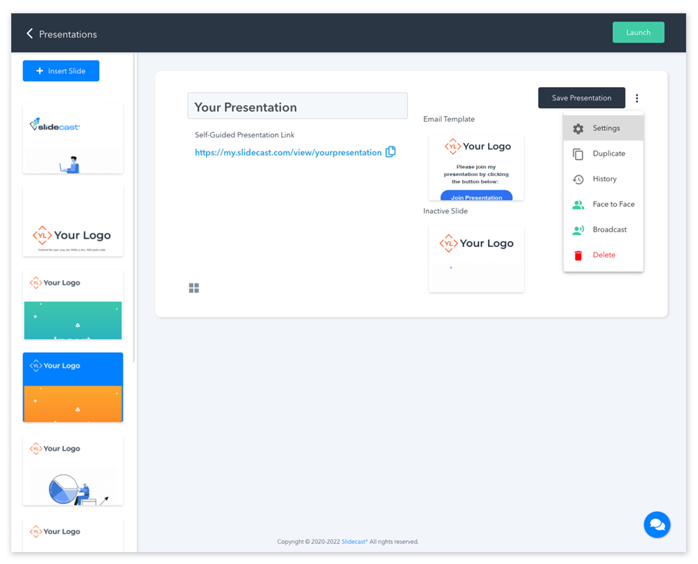Screen dimensions: 698x564
Task: Select Delete menu entry
Action: pyautogui.click(x=603, y=255)
